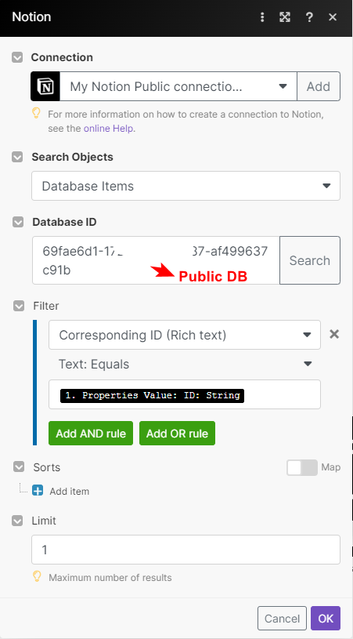Collapse the Filter section chevron

19,306
